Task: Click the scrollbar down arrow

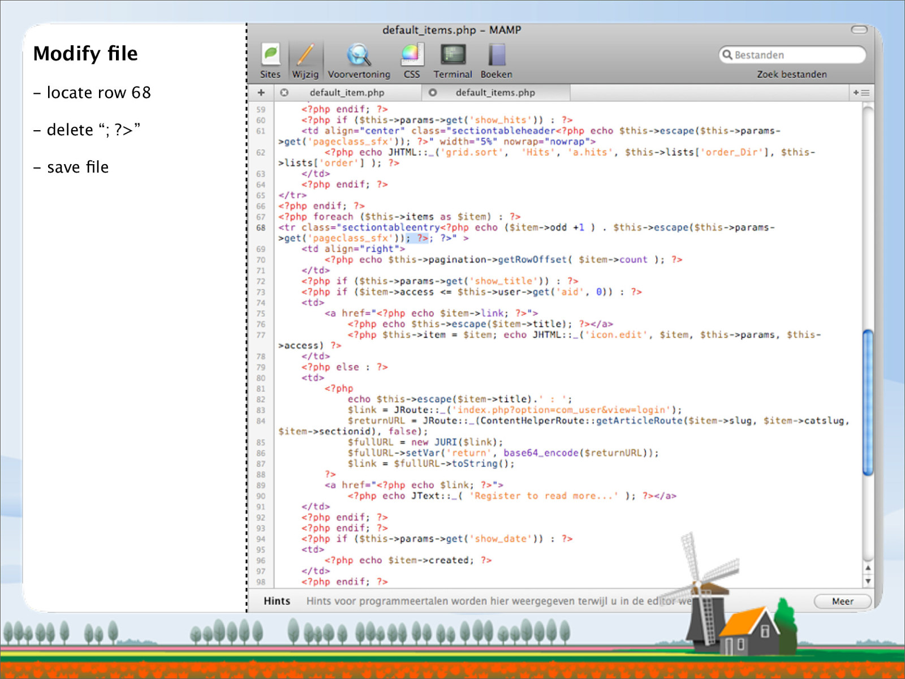Action: pos(868,581)
